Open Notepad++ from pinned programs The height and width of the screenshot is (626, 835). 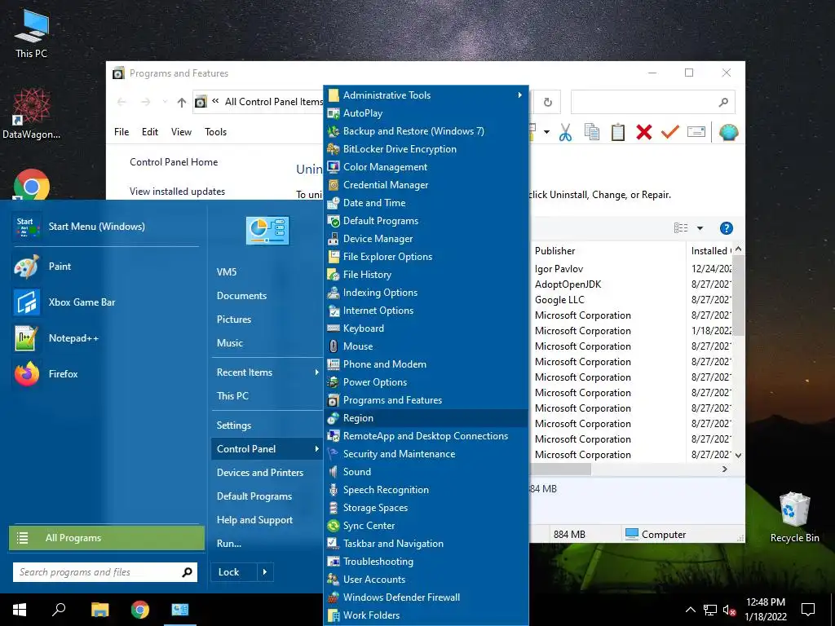point(105,338)
